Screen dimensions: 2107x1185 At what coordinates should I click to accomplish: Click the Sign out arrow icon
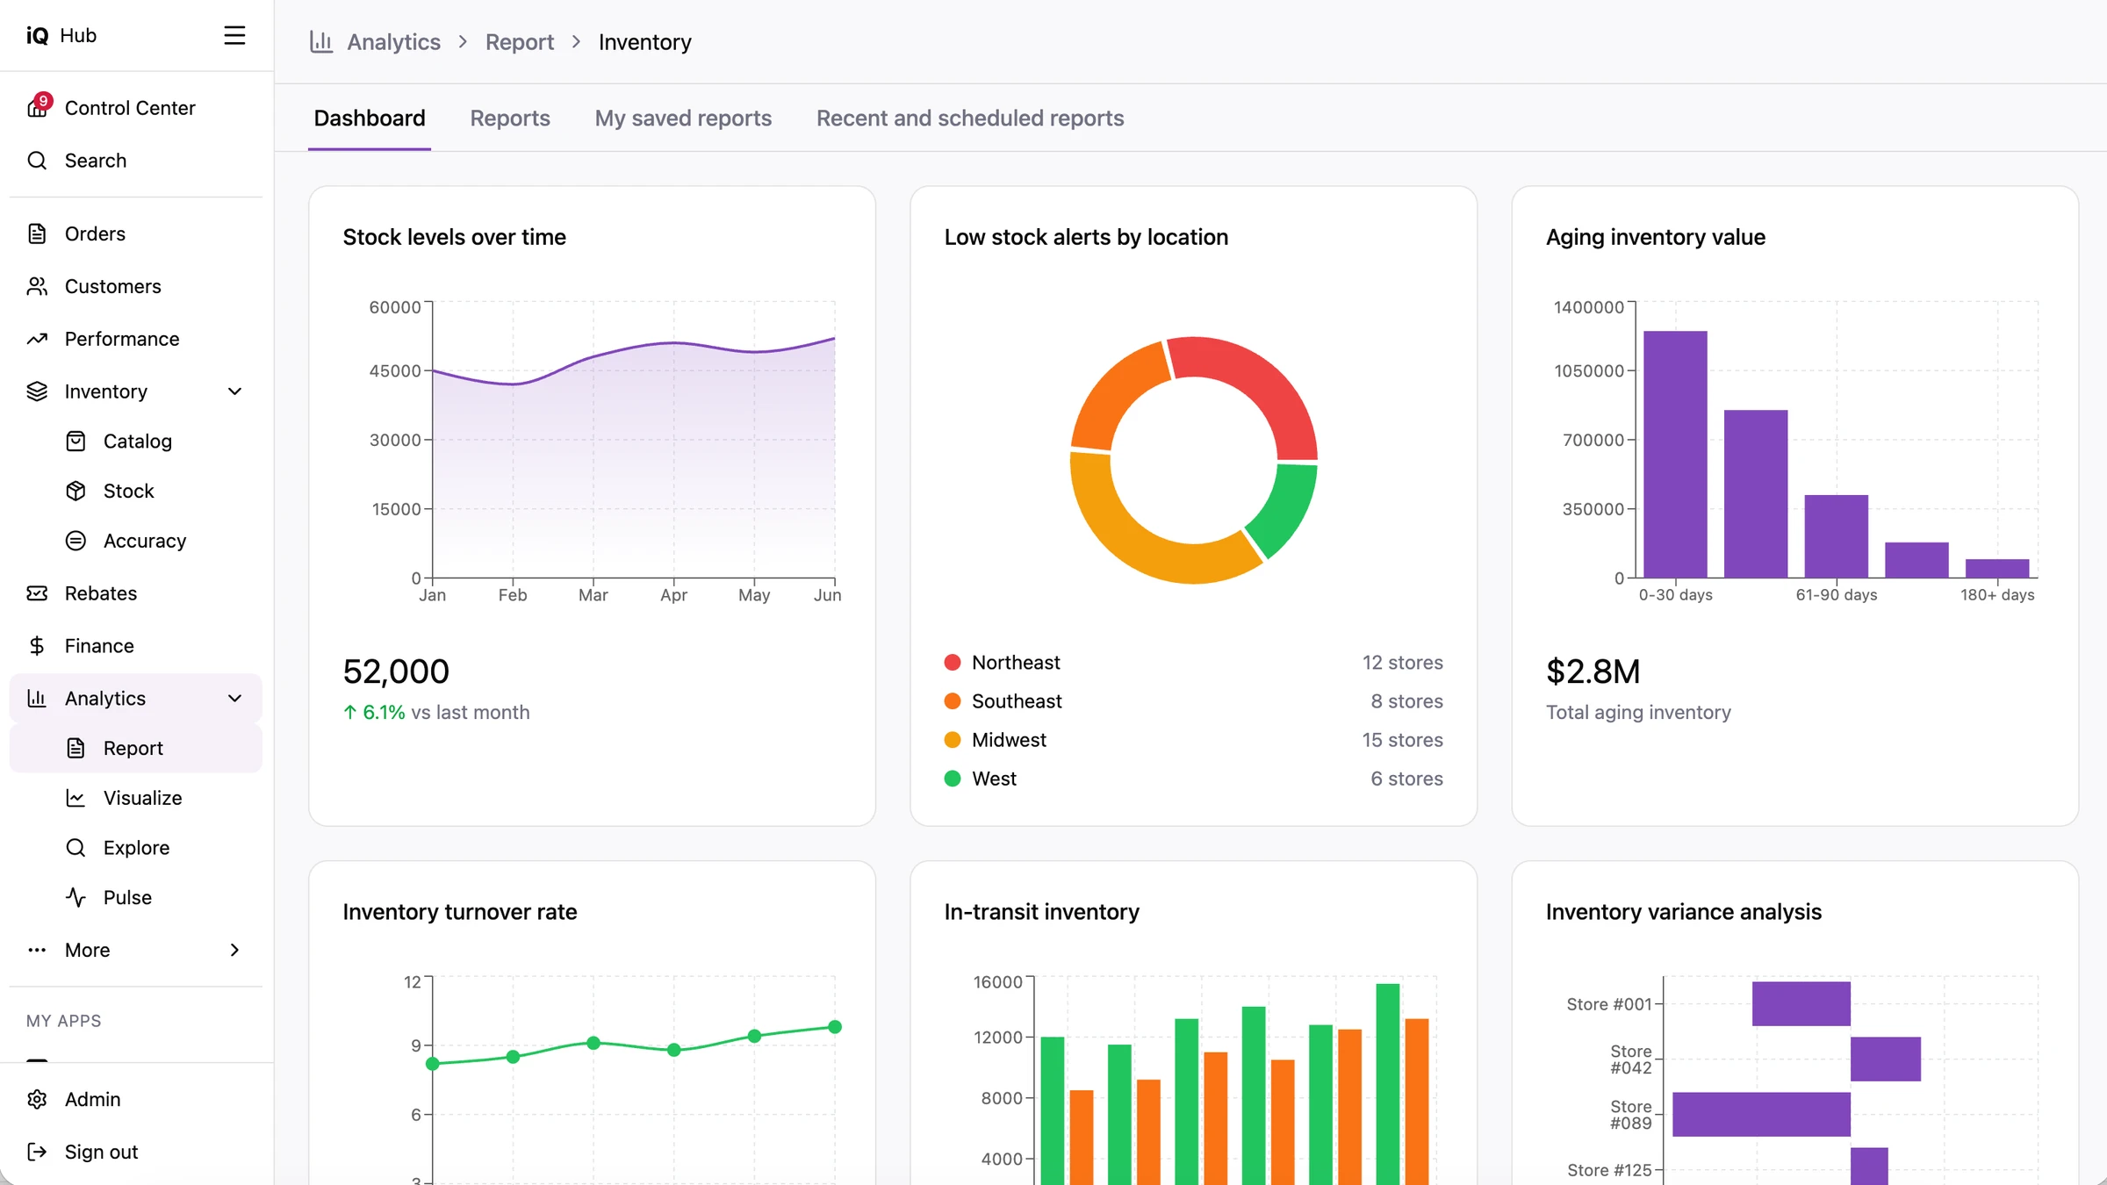coord(37,1153)
